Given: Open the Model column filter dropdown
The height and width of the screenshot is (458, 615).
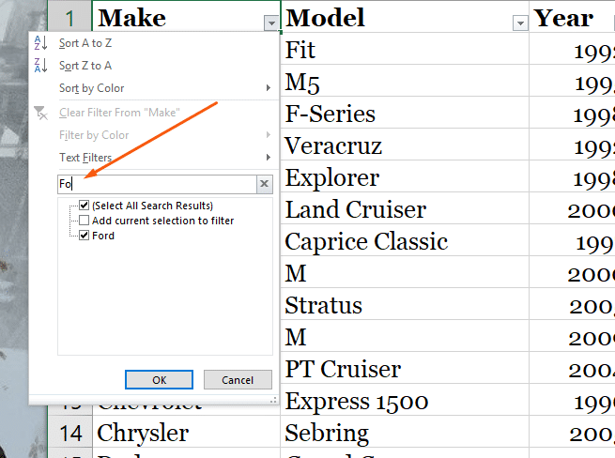Looking at the screenshot, I should point(519,23).
